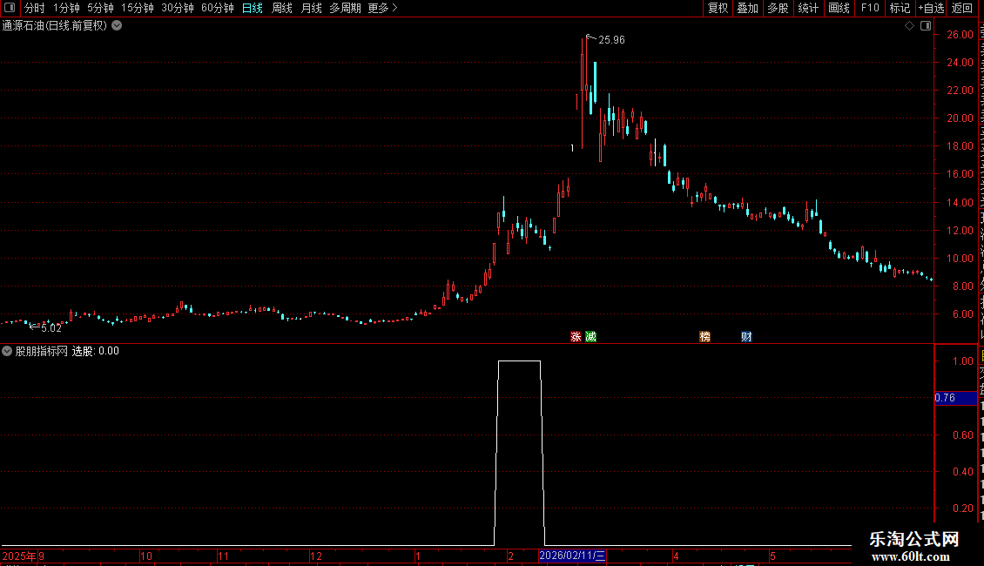
Task: Click the 标记 mark button
Action: (900, 8)
